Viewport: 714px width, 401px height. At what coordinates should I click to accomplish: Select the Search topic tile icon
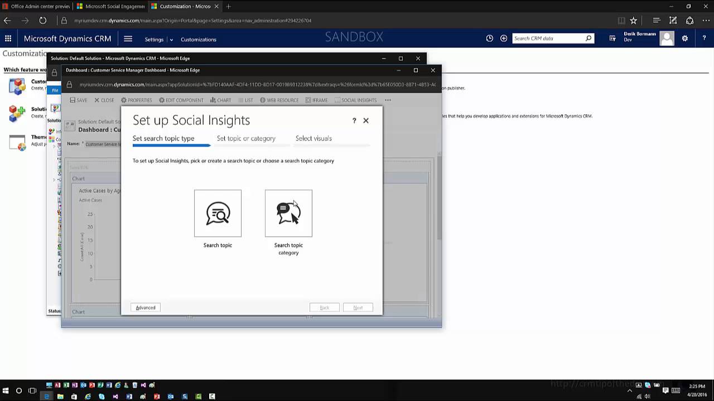(x=218, y=213)
